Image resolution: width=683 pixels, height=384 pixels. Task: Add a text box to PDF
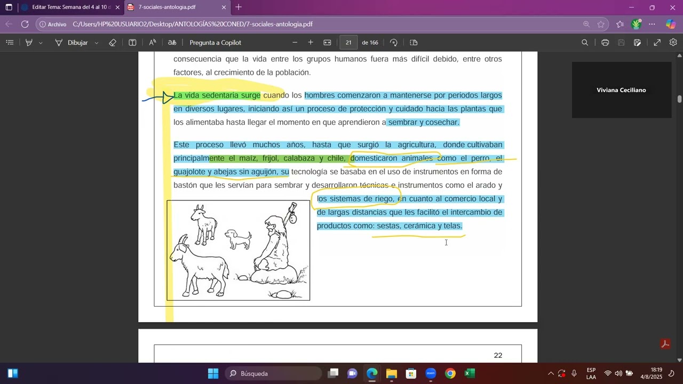pyautogui.click(x=132, y=43)
